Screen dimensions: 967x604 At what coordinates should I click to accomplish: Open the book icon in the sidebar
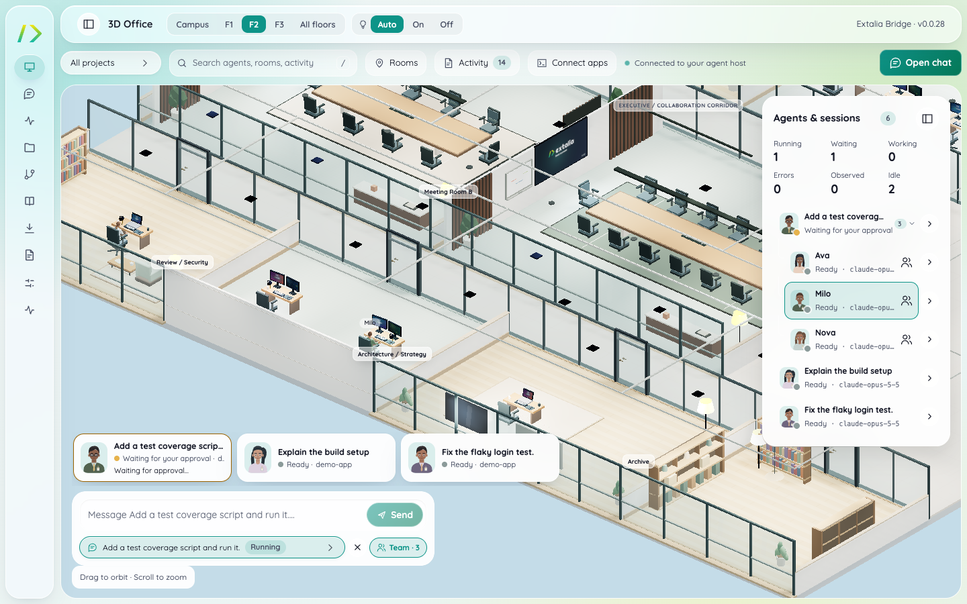[x=30, y=201]
